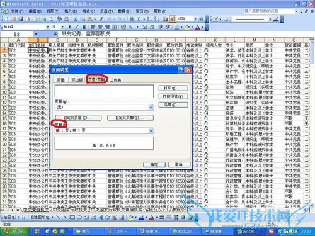Click the Save icon in toolbar

21,19
